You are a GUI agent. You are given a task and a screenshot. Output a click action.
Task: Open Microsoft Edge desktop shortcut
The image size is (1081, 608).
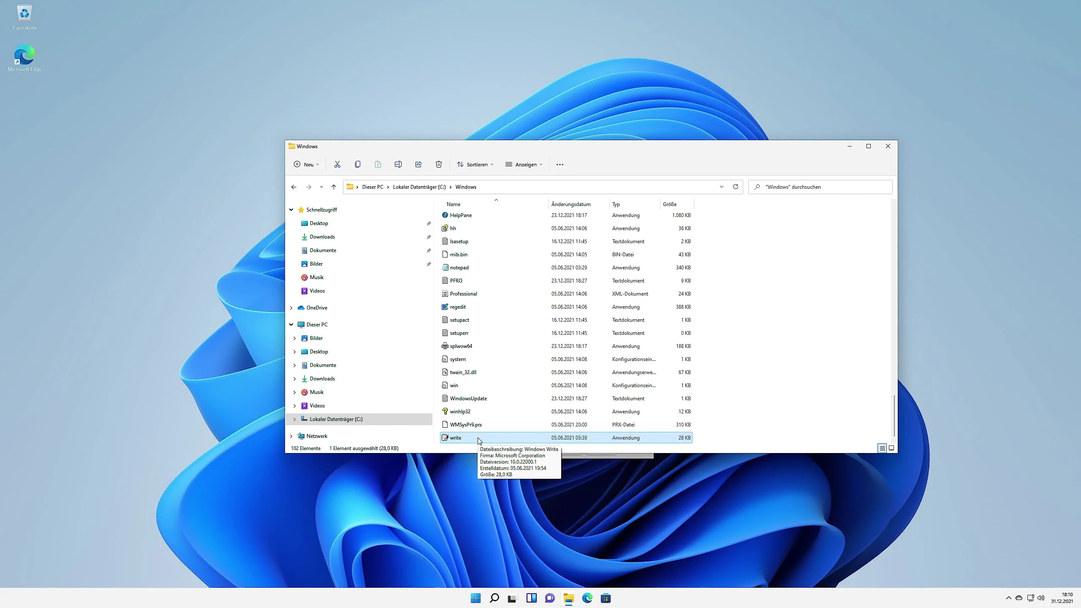click(24, 58)
